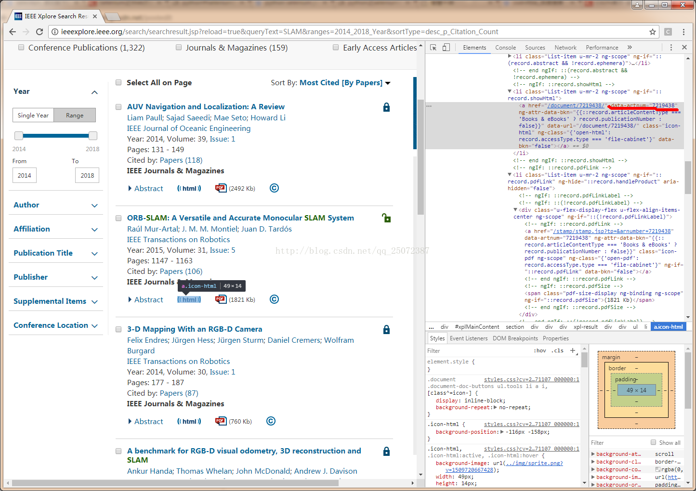Click open access icon beside ORB-SLAM
696x491 pixels.
pos(386,218)
